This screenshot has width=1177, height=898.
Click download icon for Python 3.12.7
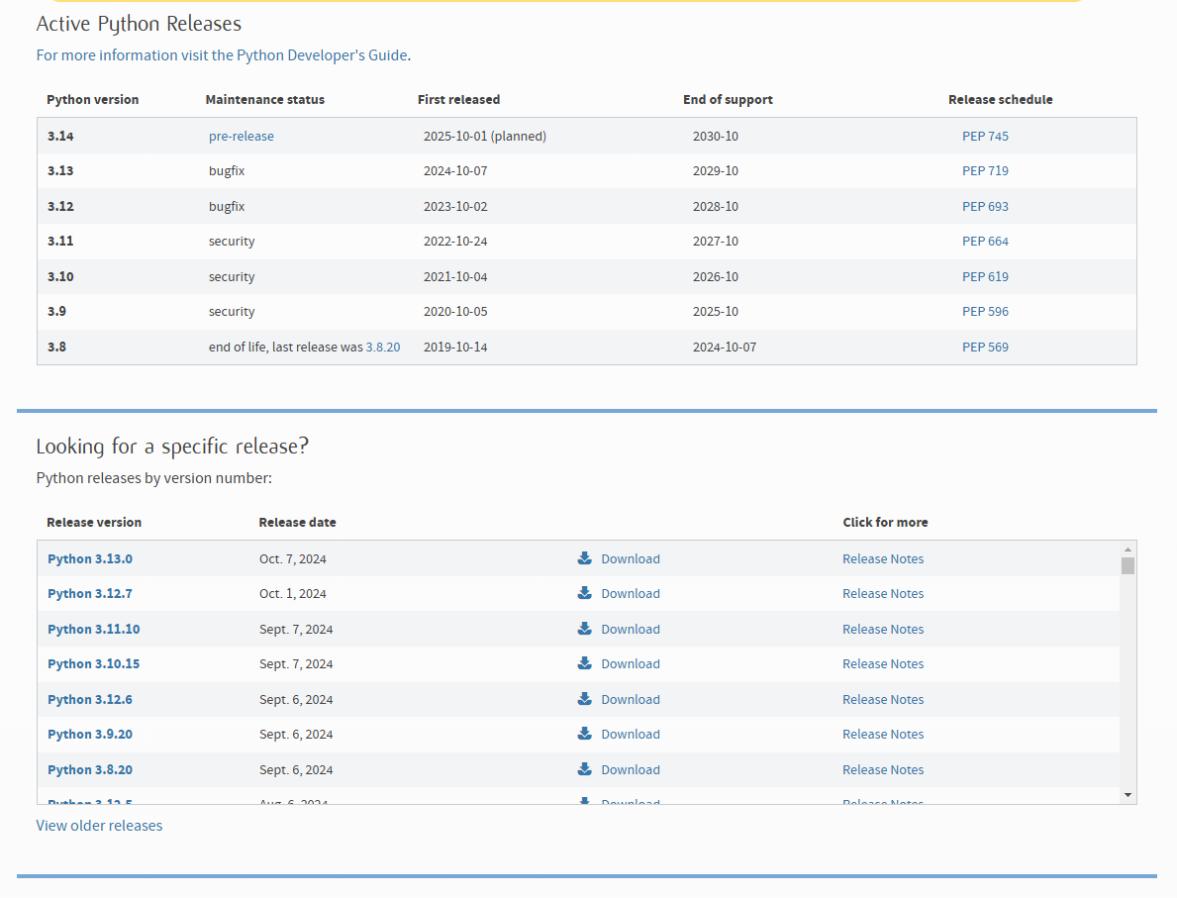[585, 593]
